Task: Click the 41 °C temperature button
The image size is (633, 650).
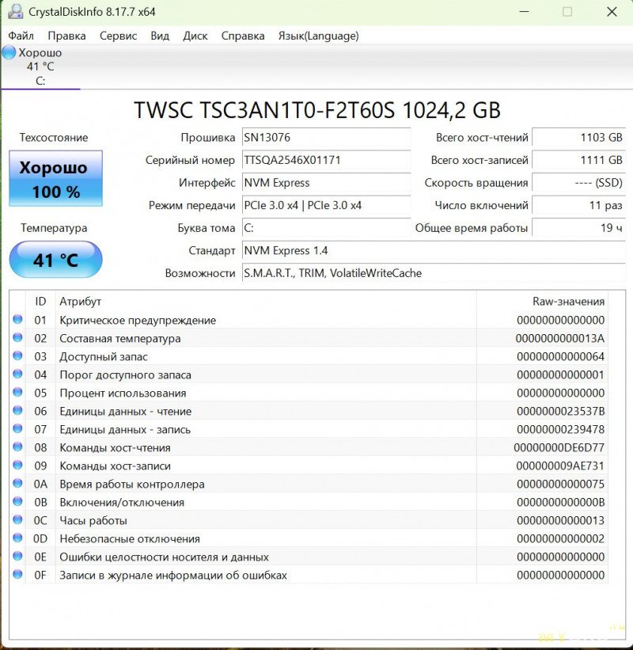Action: click(x=56, y=260)
